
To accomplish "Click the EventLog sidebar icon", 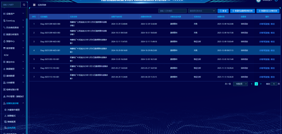I will pos(5,21).
